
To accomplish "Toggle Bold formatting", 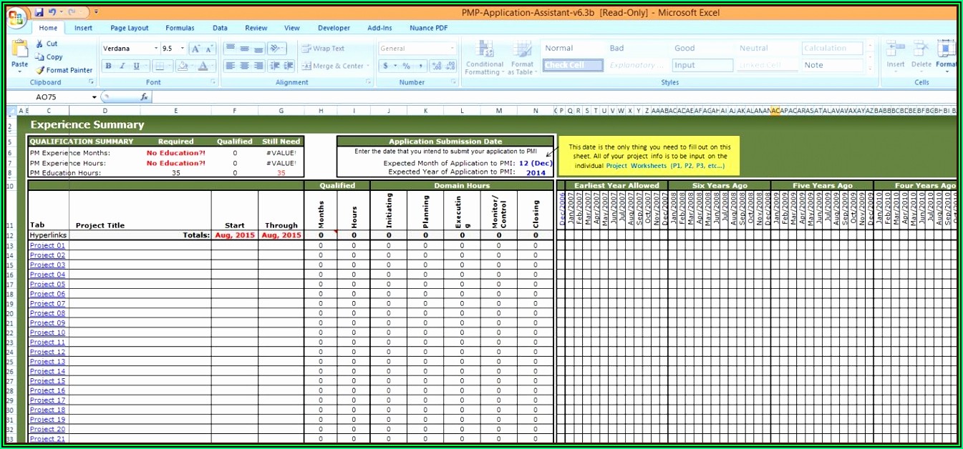I will coord(108,66).
